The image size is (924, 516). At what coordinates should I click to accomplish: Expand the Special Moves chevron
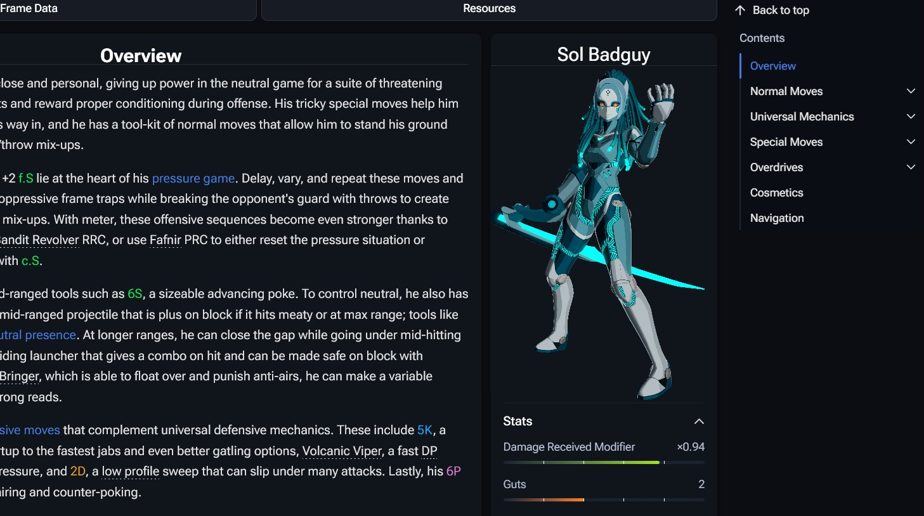(x=911, y=142)
